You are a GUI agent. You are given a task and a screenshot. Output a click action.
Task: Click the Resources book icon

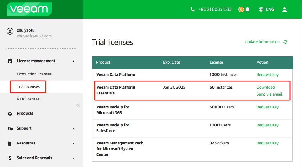[x=10, y=143]
